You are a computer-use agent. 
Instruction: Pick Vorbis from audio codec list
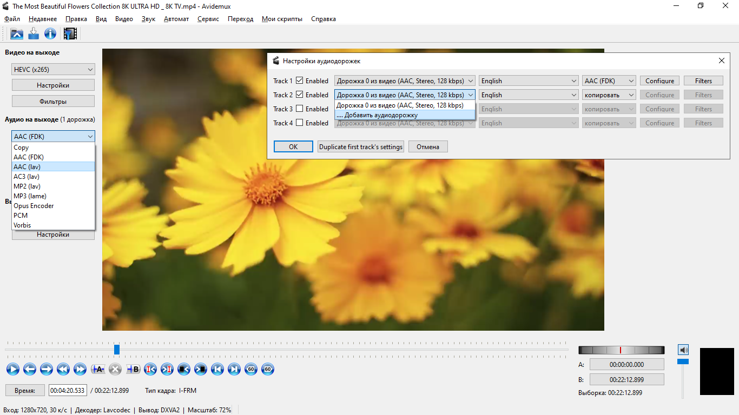53,225
